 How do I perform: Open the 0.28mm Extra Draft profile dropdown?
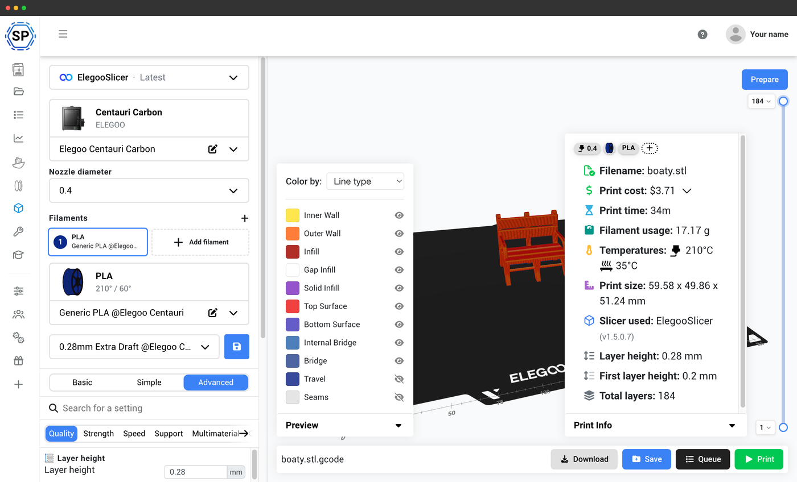pyautogui.click(x=134, y=347)
